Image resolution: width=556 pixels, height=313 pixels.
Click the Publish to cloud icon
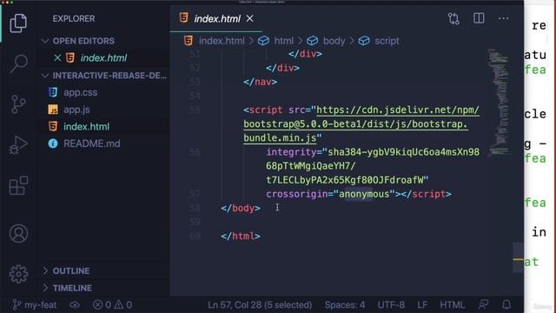pyautogui.click(x=75, y=305)
